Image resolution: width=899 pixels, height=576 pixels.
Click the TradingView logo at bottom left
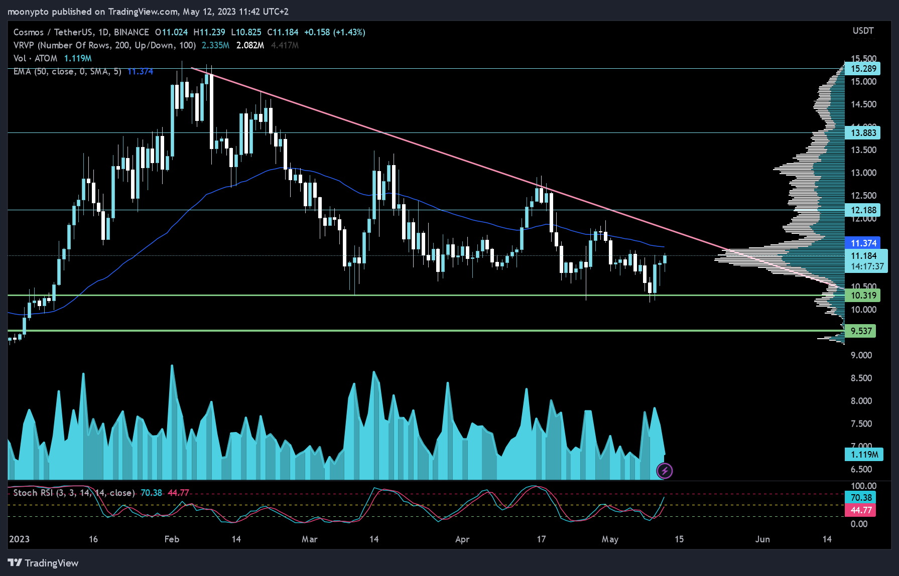43,563
